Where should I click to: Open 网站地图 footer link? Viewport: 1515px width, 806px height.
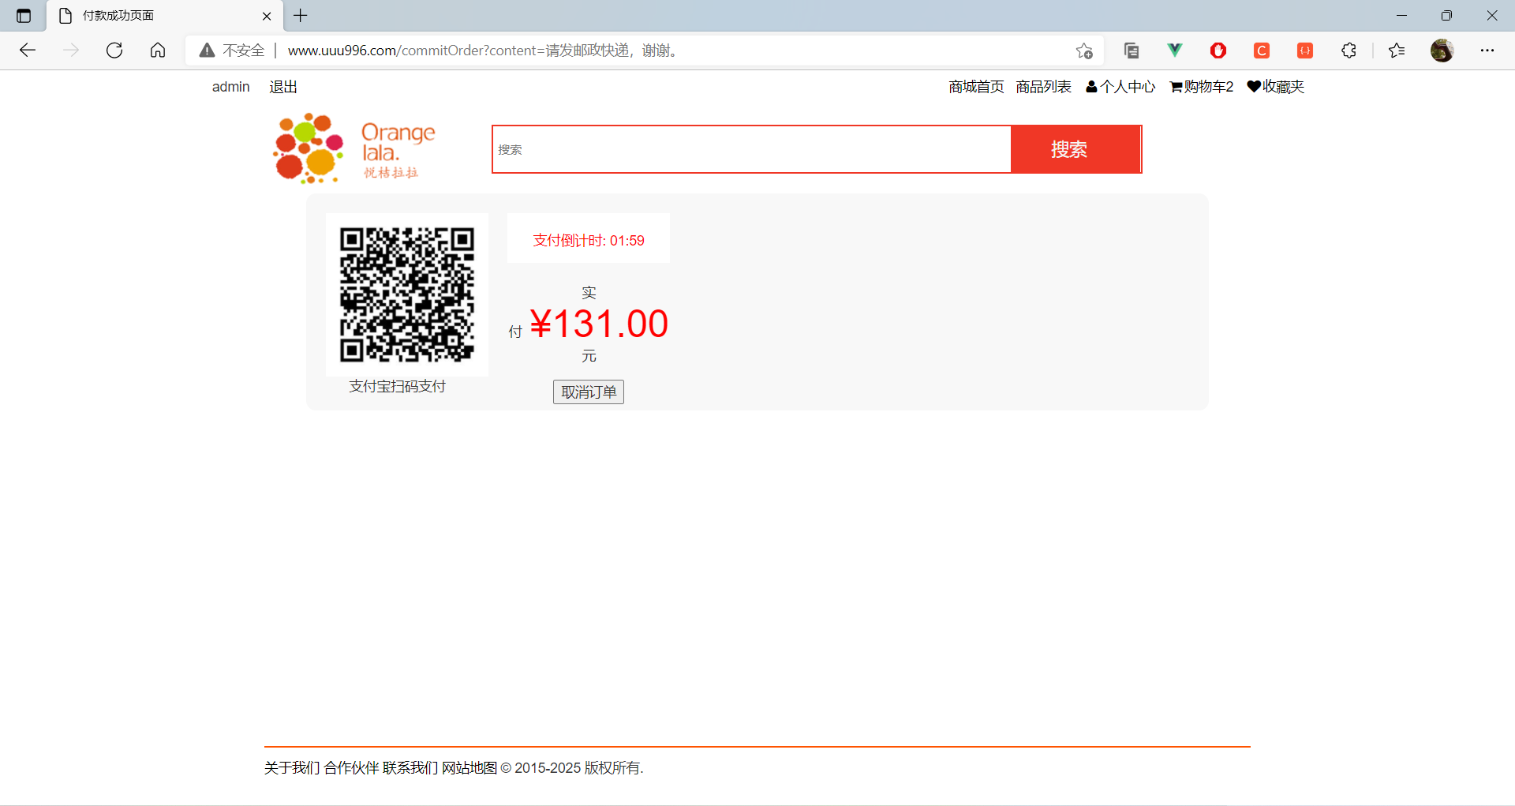(x=469, y=768)
